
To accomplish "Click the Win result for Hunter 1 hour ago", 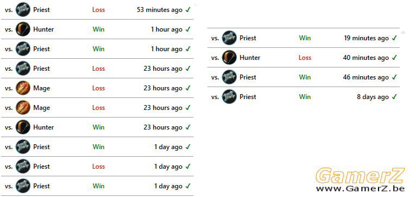I will coord(98,29).
